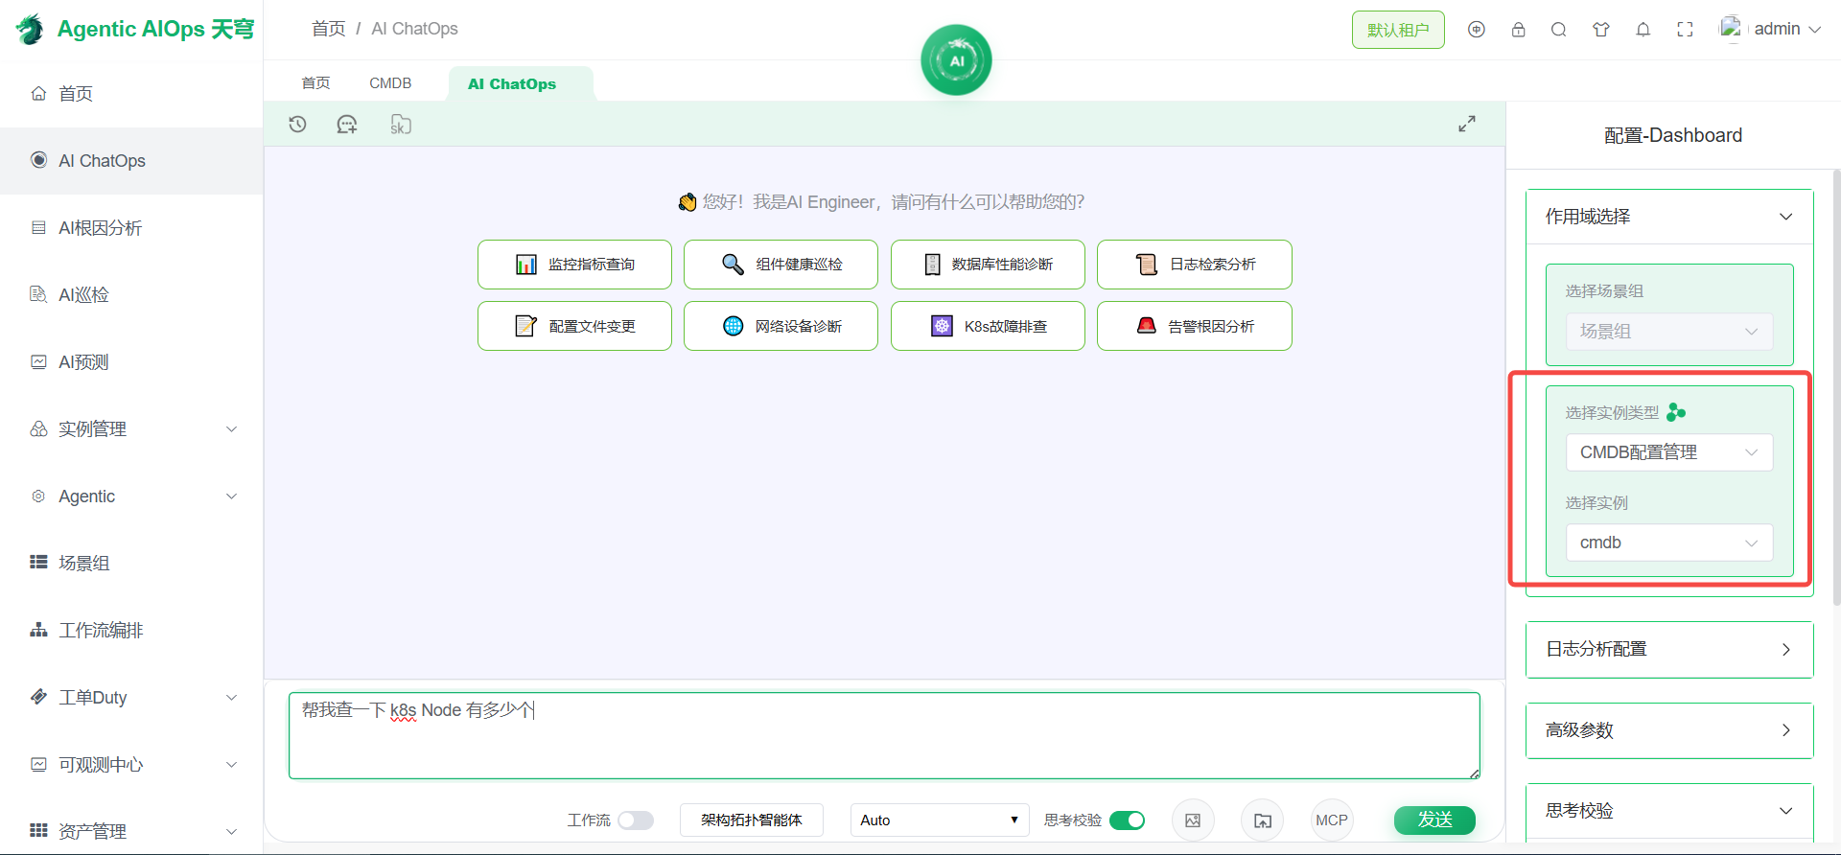Switch to the 首页 tab
Viewport: 1841px width, 855px height.
(x=315, y=83)
